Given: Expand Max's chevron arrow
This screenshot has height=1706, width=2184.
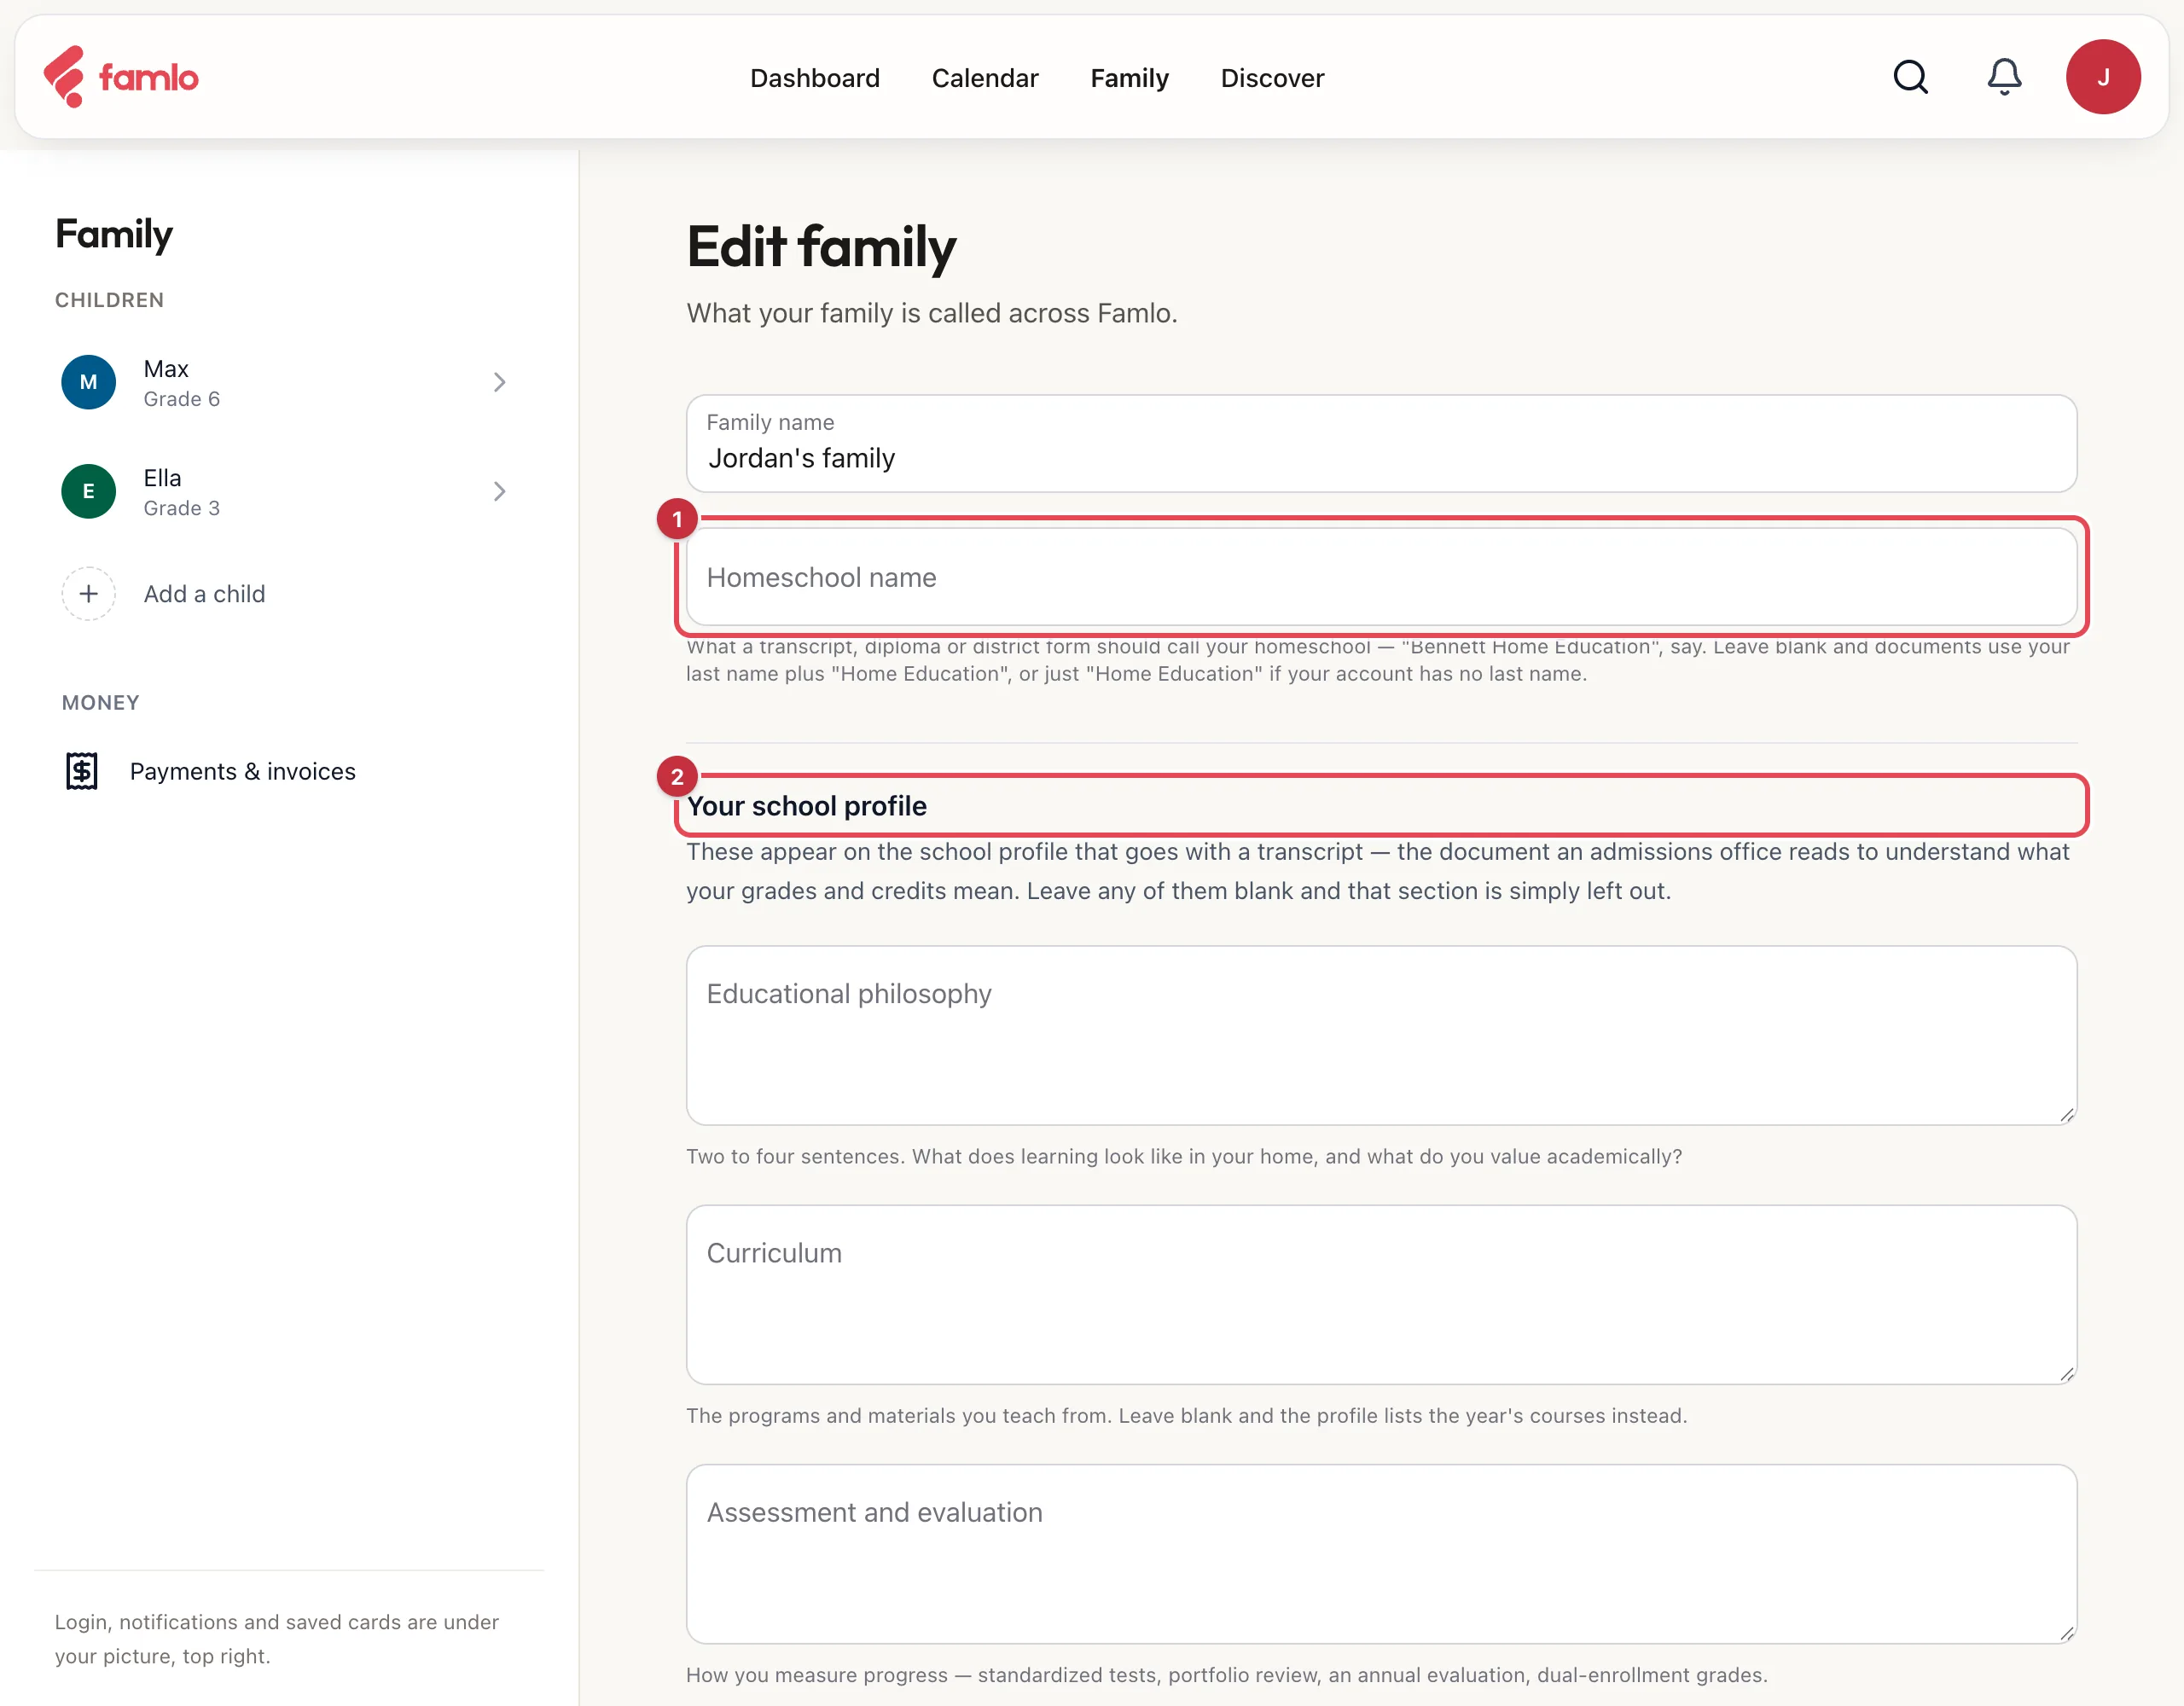Looking at the screenshot, I should 499,382.
